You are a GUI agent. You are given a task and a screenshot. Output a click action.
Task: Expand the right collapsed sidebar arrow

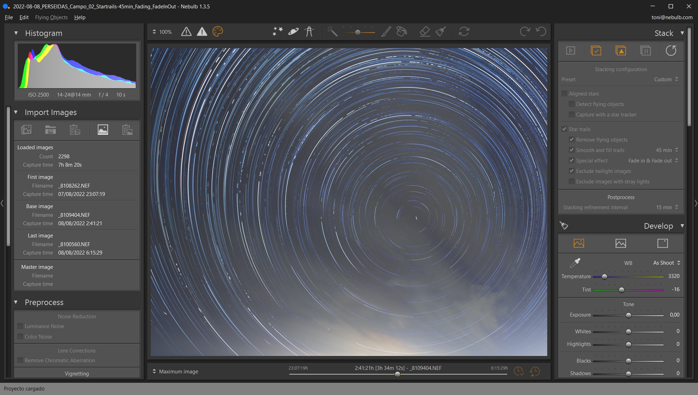pos(696,203)
